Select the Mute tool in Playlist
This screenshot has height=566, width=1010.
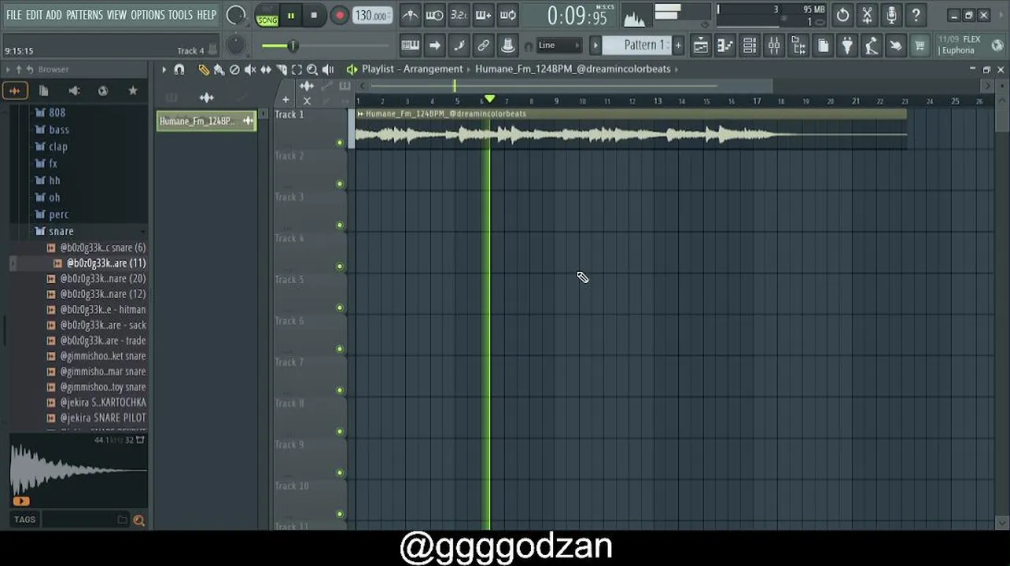coord(250,70)
